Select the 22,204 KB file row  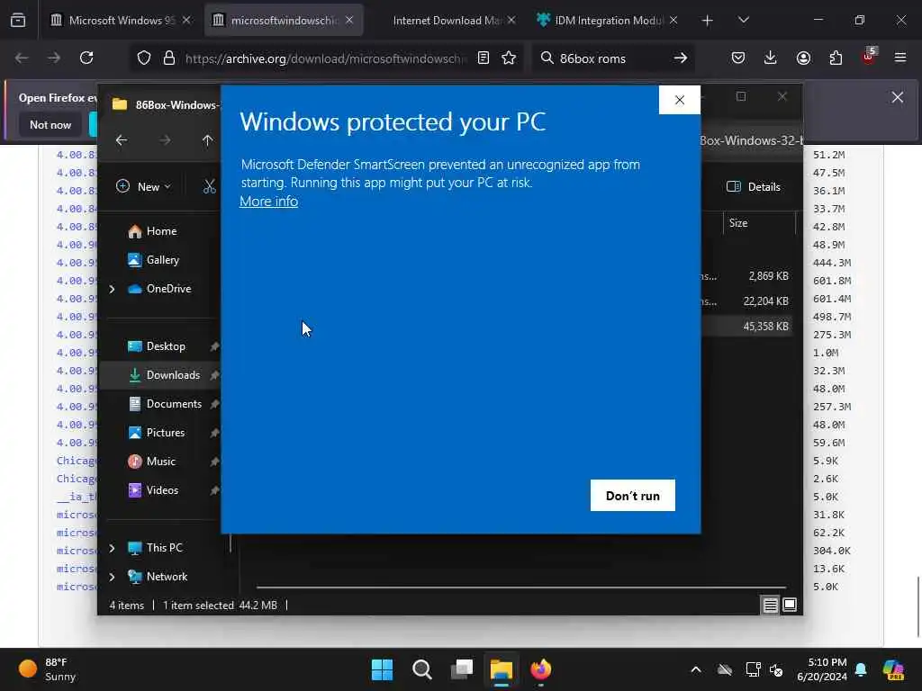746,301
